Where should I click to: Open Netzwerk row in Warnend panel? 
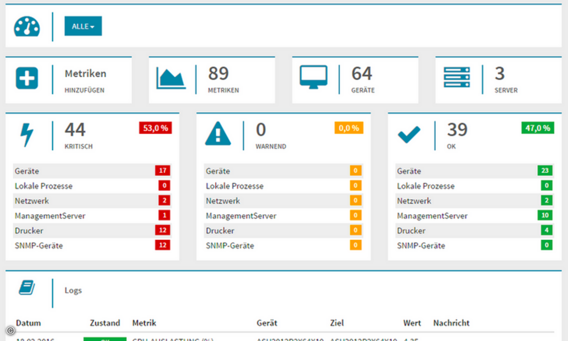(283, 200)
